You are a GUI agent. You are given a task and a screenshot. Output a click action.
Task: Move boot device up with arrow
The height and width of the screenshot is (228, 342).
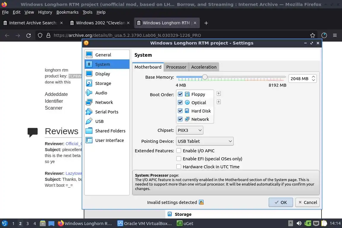(x=218, y=94)
